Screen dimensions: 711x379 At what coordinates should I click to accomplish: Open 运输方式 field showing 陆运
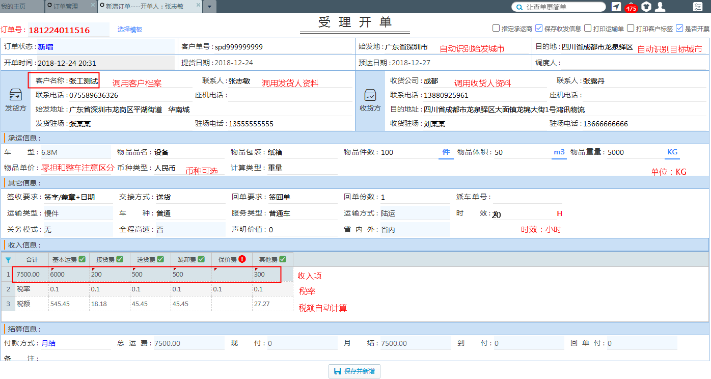click(415, 213)
